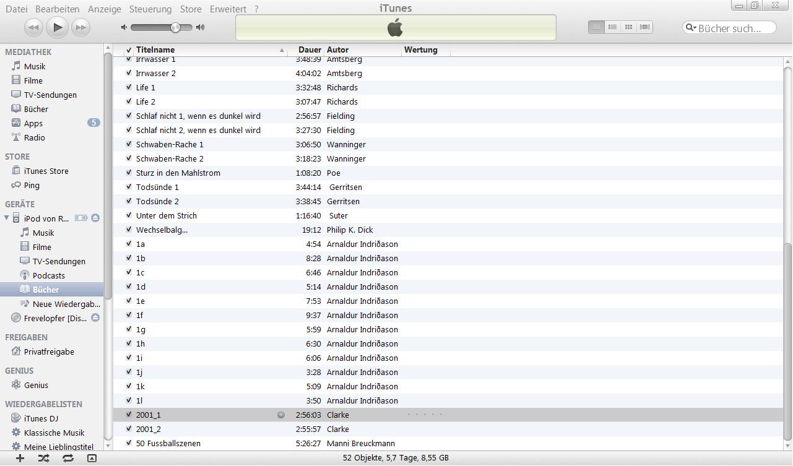Viewport: 793px width, 466px height.
Task: Open the Bearbeiten menu
Action: 58,9
